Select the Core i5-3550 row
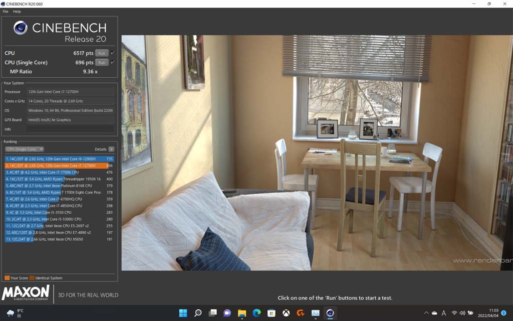The width and height of the screenshot is (513, 321). click(x=59, y=213)
